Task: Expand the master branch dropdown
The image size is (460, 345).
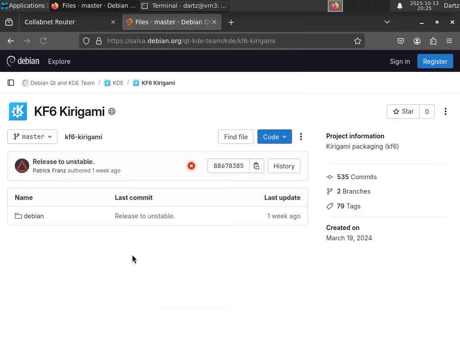Action: 32,137
